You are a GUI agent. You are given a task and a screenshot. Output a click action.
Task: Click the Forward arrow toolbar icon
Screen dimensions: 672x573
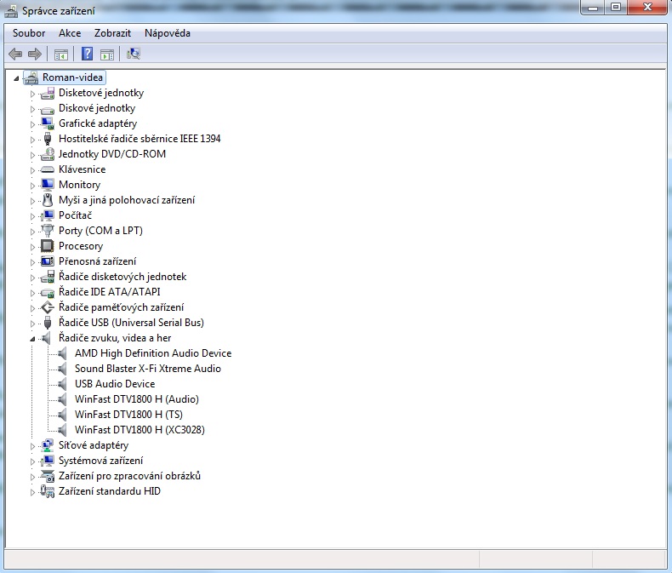click(x=34, y=54)
